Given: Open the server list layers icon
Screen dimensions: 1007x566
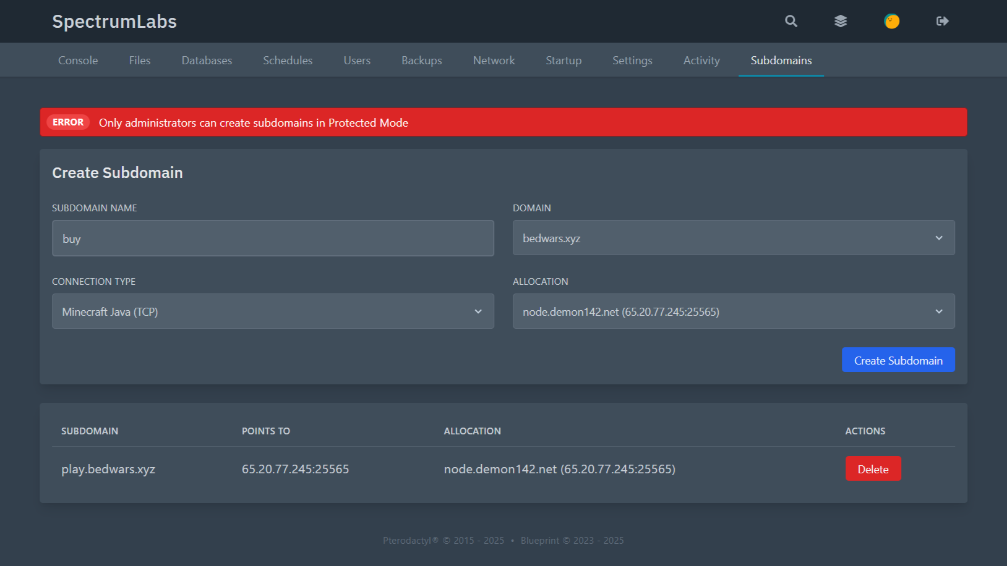Looking at the screenshot, I should (841, 21).
